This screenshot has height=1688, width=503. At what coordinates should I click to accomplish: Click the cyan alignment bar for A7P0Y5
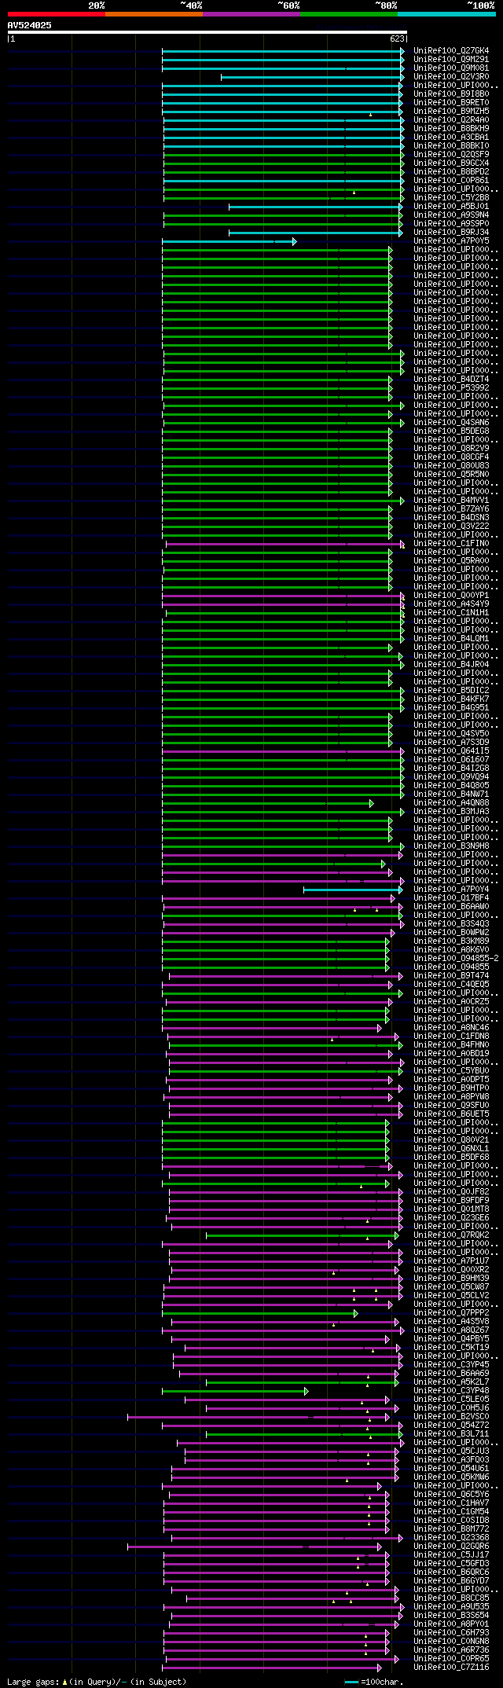(x=229, y=241)
